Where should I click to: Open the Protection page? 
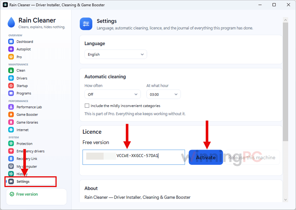click(x=24, y=144)
